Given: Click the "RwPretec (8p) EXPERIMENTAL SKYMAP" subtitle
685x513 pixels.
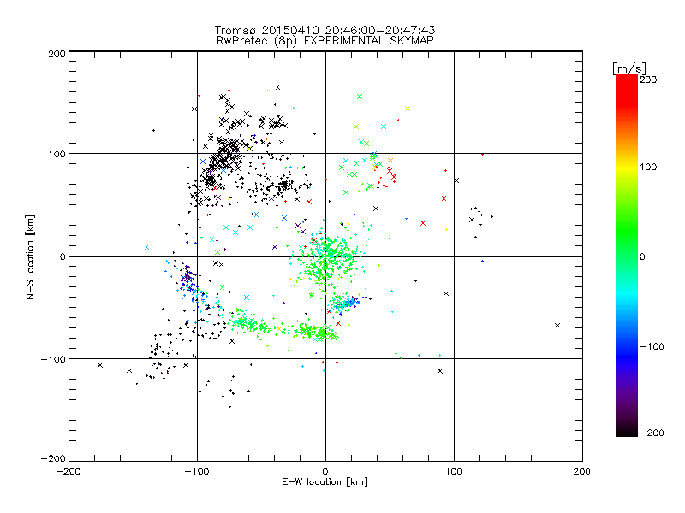Looking at the screenshot, I should point(325,41).
